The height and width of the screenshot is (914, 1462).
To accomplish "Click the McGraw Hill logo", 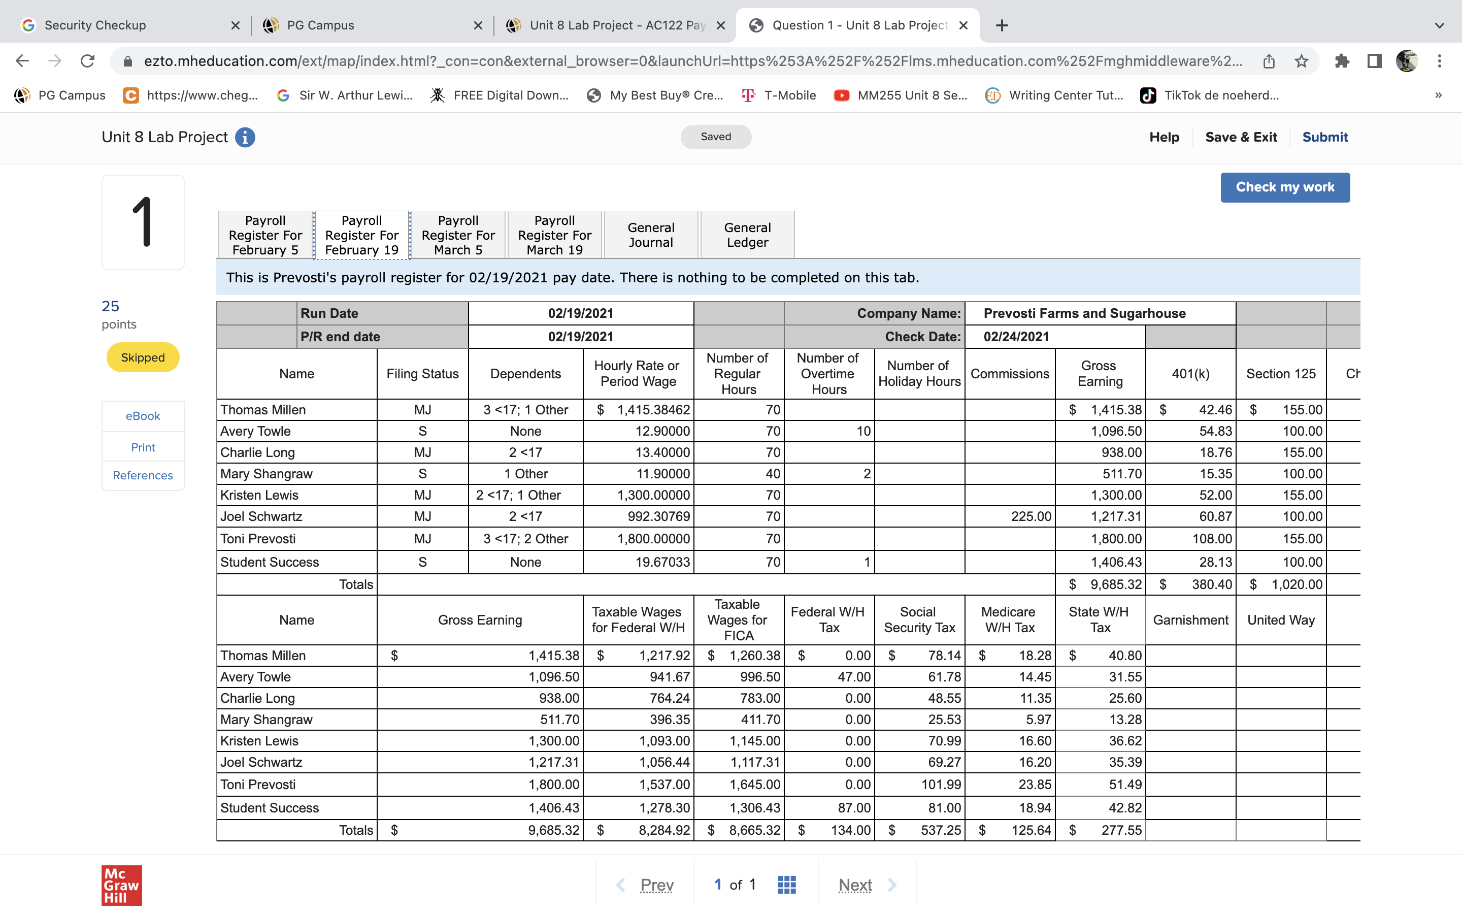I will (121, 885).
